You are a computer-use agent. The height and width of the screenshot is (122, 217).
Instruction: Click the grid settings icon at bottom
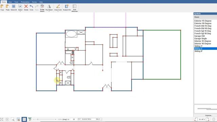pos(18,119)
